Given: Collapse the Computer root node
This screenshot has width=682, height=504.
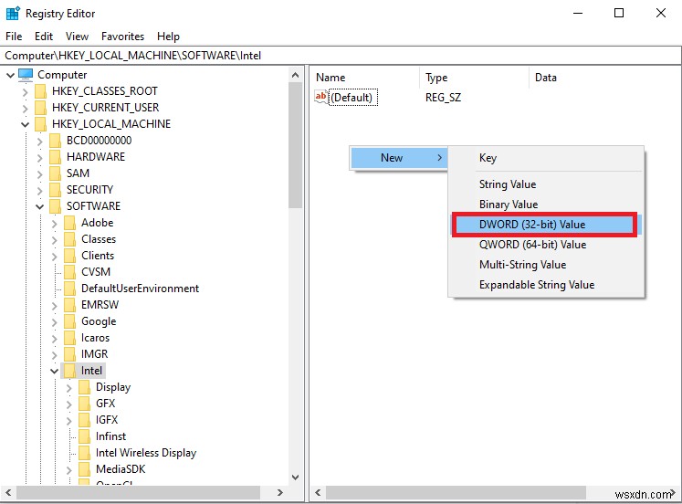Looking at the screenshot, I should 10,75.
